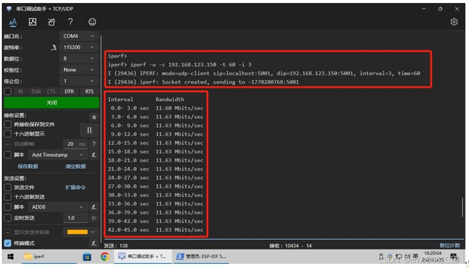Viewport: 469px width, 268px height.
Task: Click the terminal output vertical scrollbar
Action: (x=462, y=207)
